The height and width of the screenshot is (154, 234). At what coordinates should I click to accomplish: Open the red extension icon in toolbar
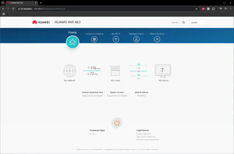[x=203, y=9]
